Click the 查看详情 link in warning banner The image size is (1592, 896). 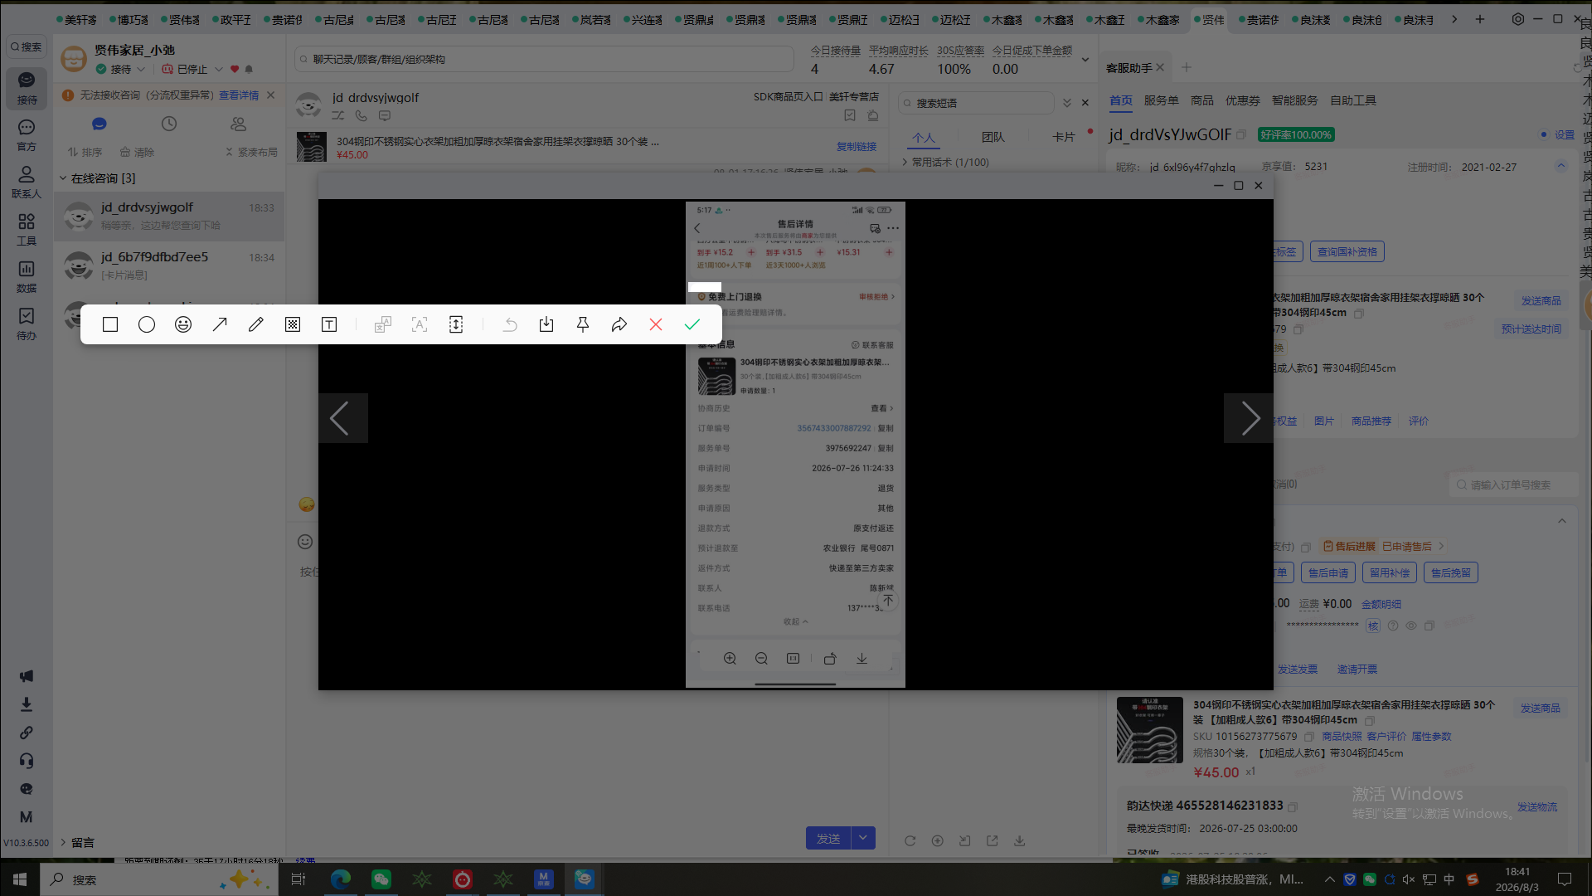pos(239,95)
